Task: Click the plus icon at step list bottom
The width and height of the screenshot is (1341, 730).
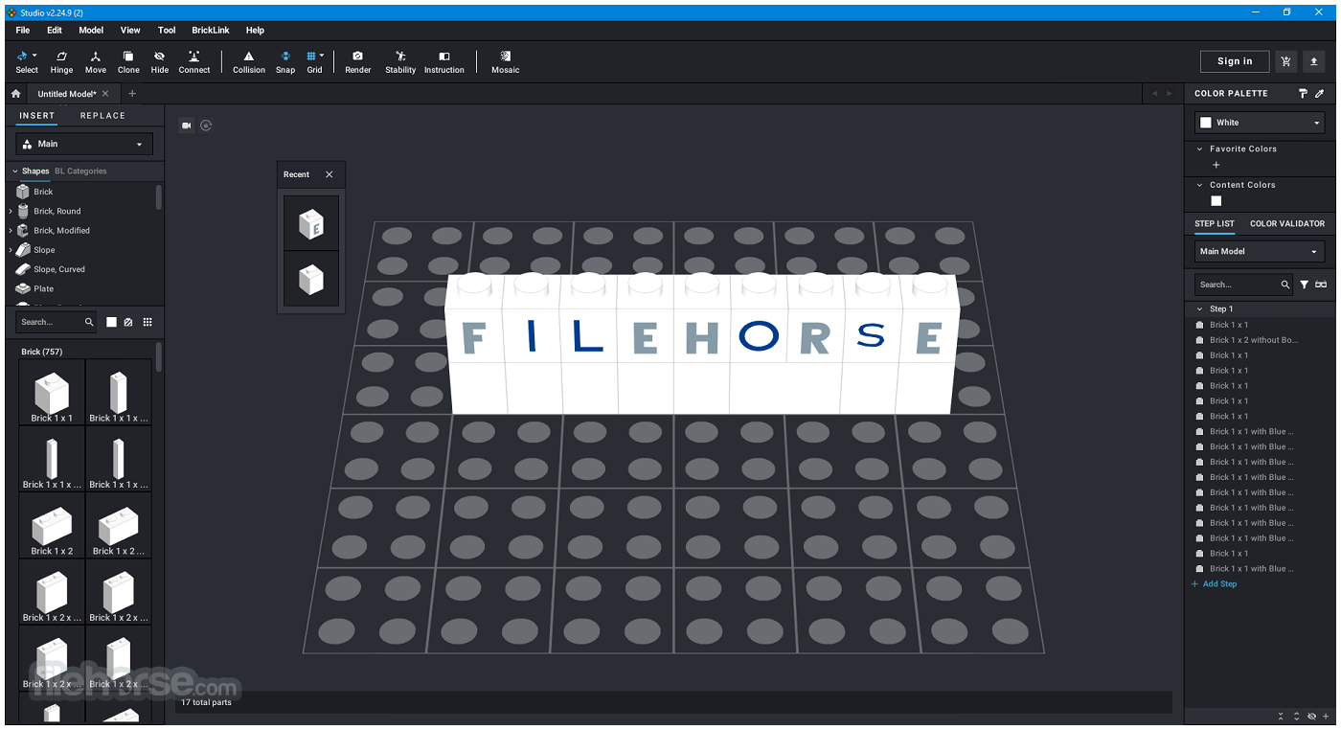Action: [1326, 717]
